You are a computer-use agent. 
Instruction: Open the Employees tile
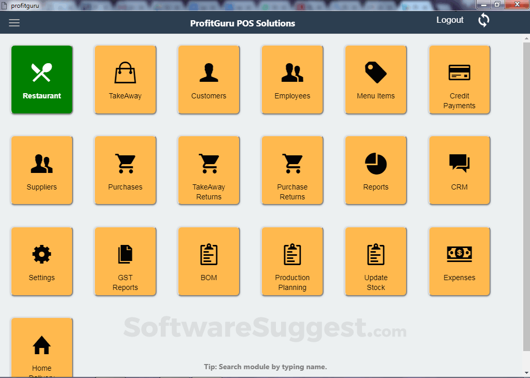292,80
